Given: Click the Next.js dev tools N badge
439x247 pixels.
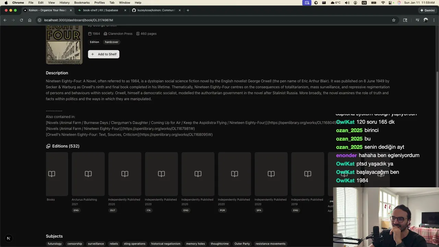Looking at the screenshot, I should coord(9,238).
